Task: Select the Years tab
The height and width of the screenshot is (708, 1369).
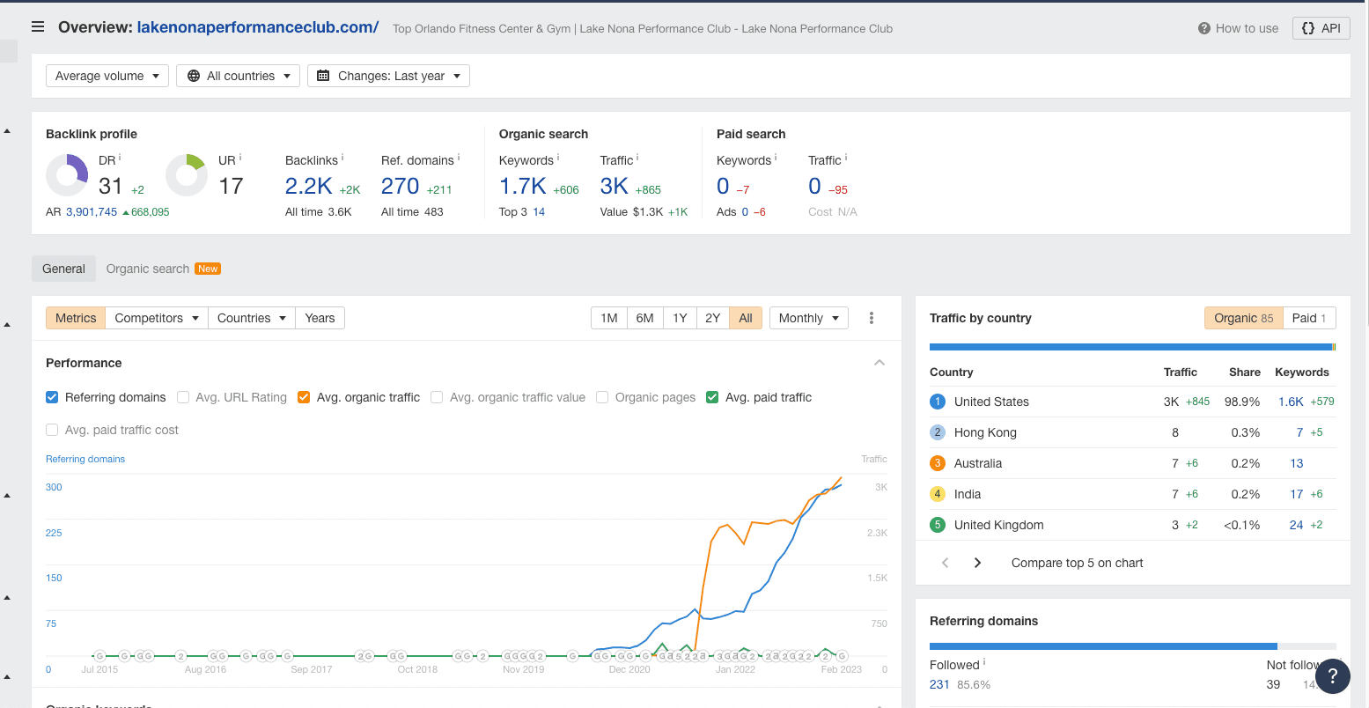Action: click(320, 318)
